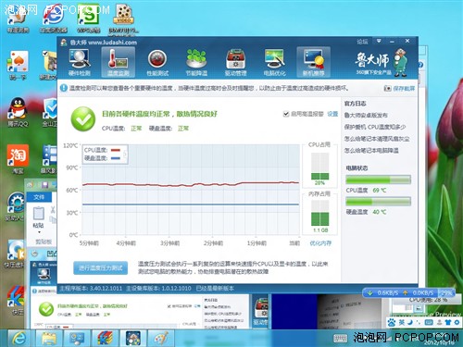Click the 硬盘温度 green progress bar
This screenshot has height=347, width=463.
(x=378, y=202)
